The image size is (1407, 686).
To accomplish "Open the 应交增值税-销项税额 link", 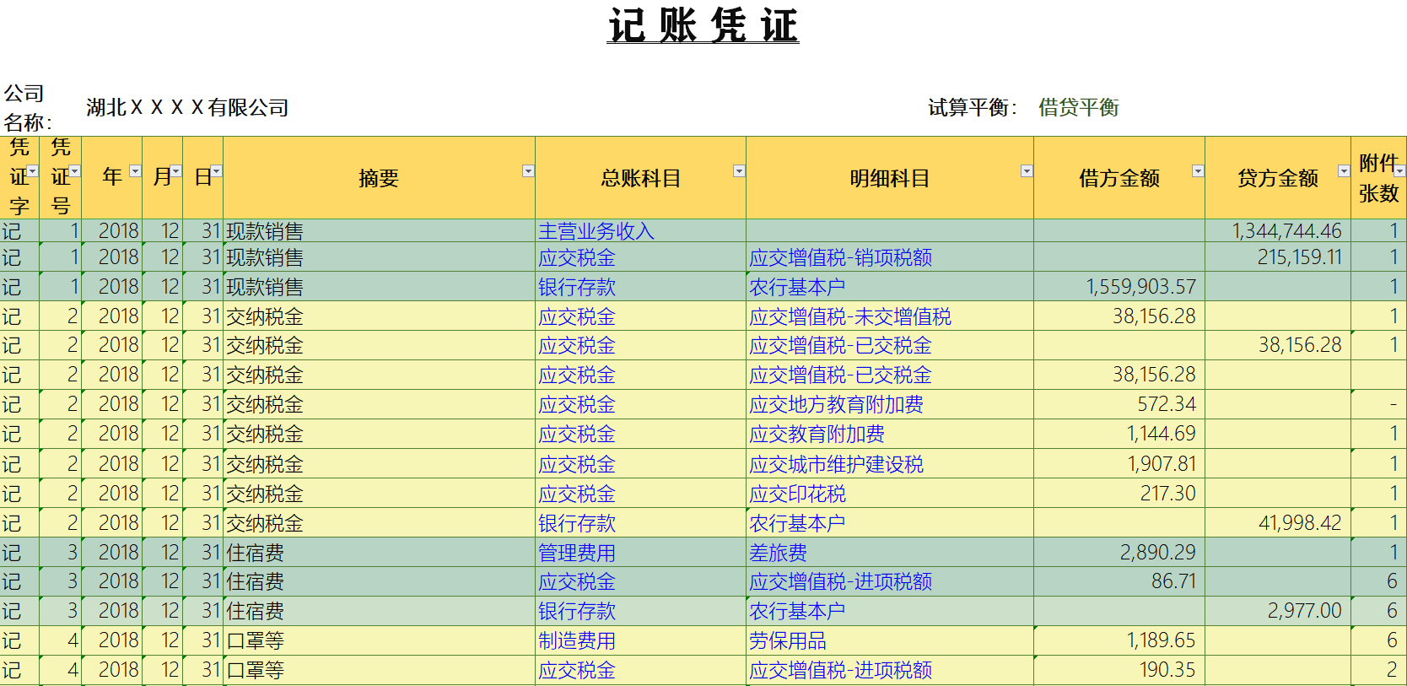I will (x=840, y=257).
